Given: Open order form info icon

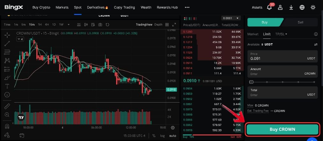Looking at the screenshot, I should click(x=316, y=34).
